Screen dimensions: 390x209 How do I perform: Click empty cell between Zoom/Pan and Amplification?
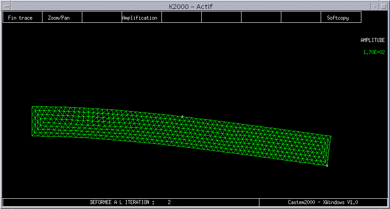[x=102, y=18]
